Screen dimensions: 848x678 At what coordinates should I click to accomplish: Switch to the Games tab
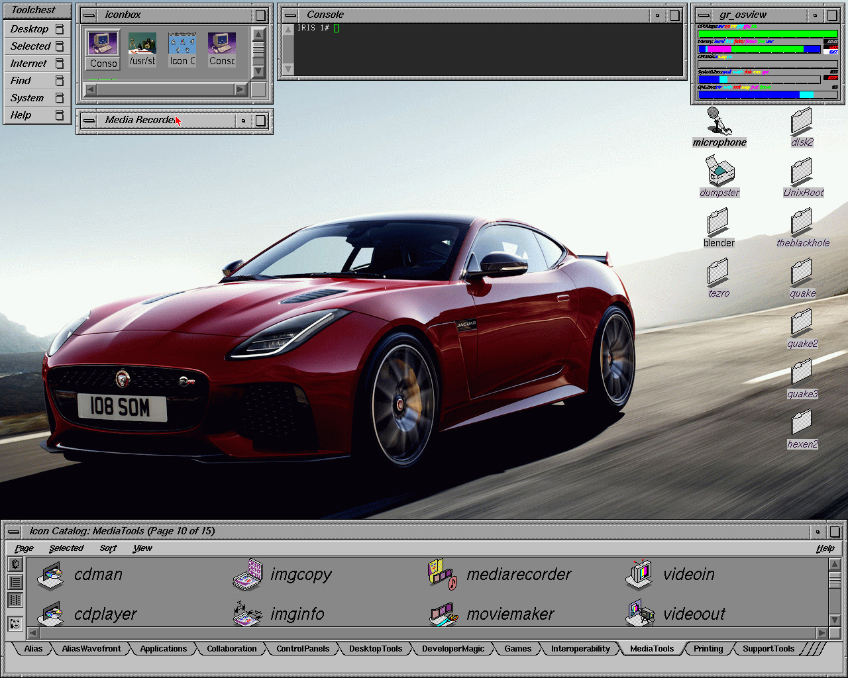click(517, 649)
